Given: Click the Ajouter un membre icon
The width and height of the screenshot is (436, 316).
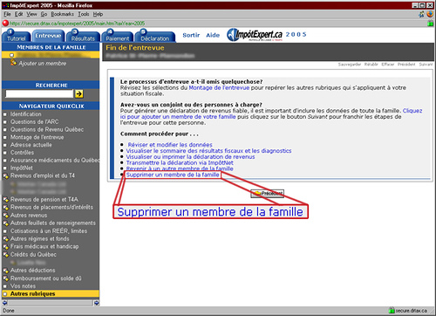Looking at the screenshot, I should click(13, 63).
